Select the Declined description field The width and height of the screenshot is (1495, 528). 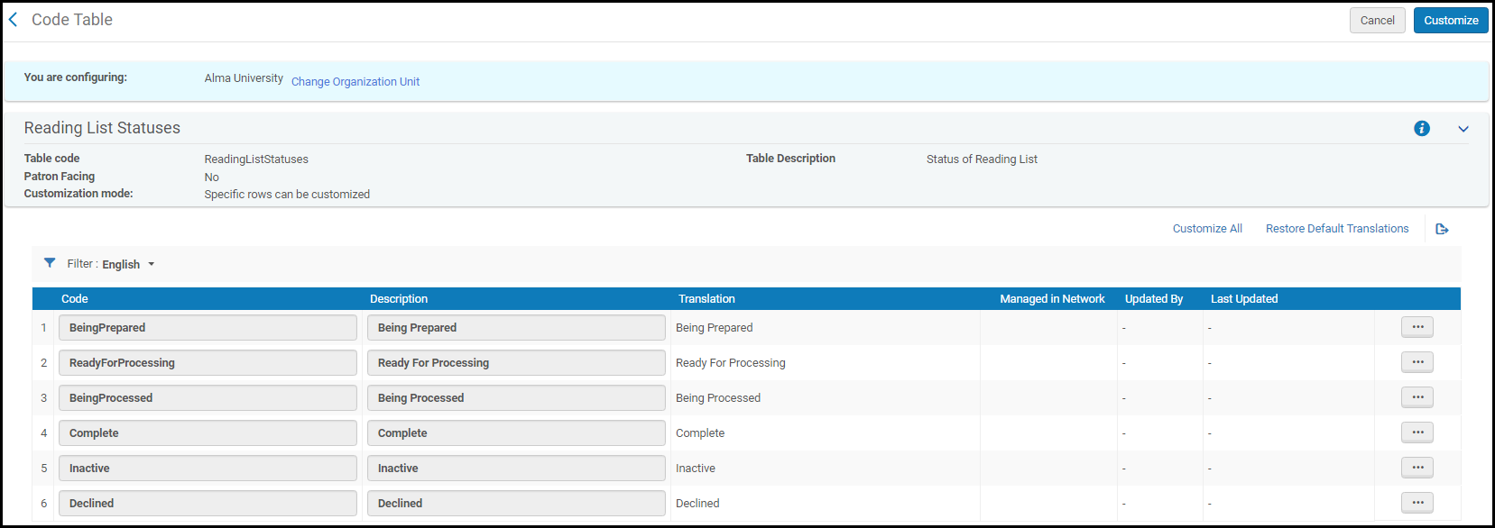[516, 504]
